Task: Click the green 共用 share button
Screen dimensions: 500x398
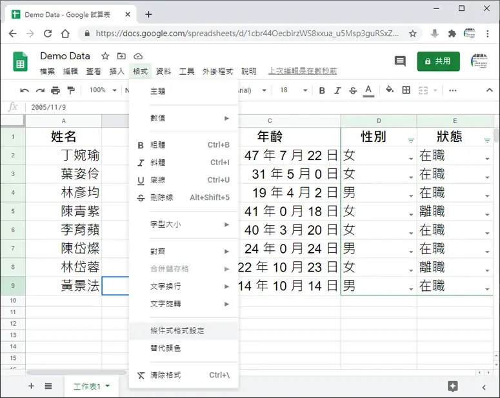Action: click(439, 61)
